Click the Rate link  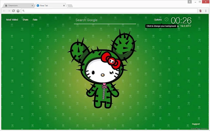35,20
